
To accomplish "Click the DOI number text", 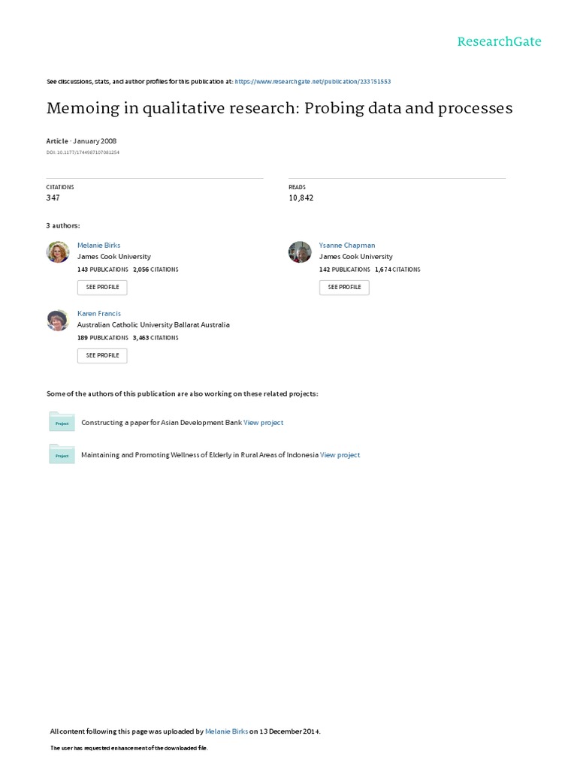I will 83,152.
